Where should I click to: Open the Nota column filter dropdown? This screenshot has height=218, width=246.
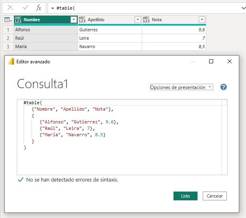point(202,20)
